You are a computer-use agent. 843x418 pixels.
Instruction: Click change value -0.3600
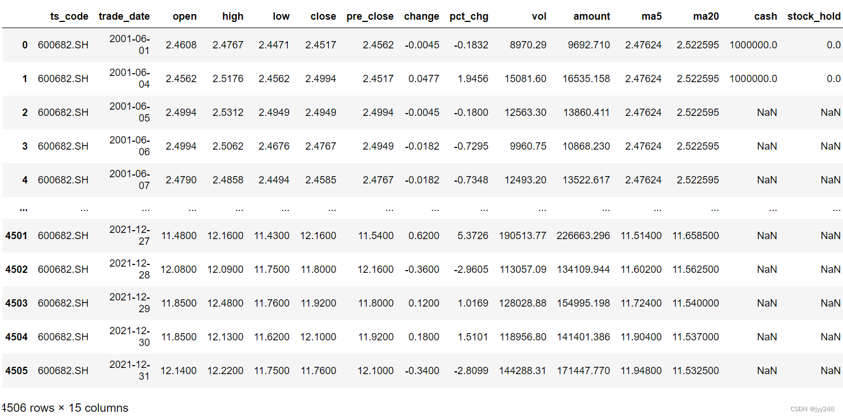pos(422,269)
